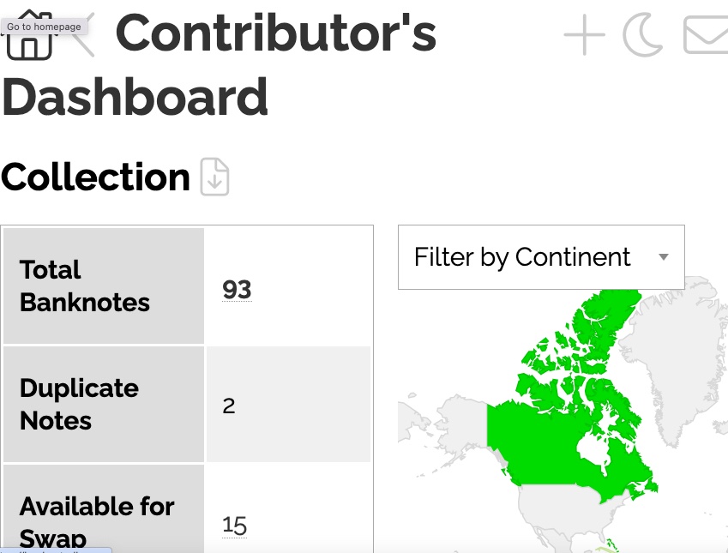Click the available for swap value 15
Viewport: 728px width, 553px height.
click(x=234, y=524)
